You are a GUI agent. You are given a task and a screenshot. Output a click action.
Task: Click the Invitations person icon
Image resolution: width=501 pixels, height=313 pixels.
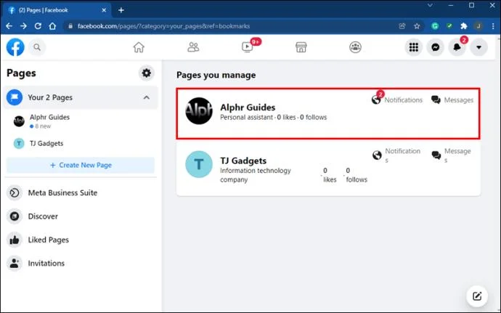pos(15,263)
